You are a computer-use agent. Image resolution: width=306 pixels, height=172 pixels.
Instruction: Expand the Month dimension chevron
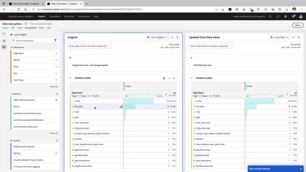[56, 60]
